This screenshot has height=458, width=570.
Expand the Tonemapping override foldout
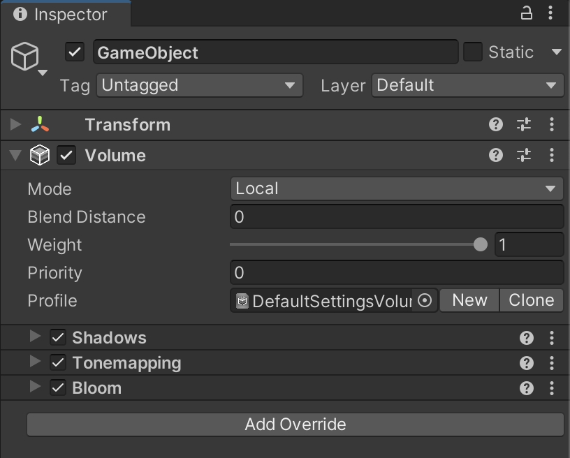click(35, 362)
